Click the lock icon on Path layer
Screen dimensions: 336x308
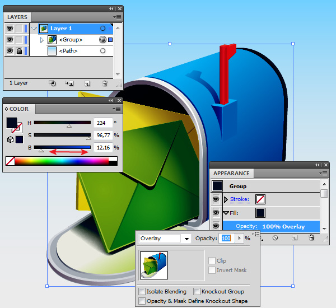pyautogui.click(x=19, y=51)
